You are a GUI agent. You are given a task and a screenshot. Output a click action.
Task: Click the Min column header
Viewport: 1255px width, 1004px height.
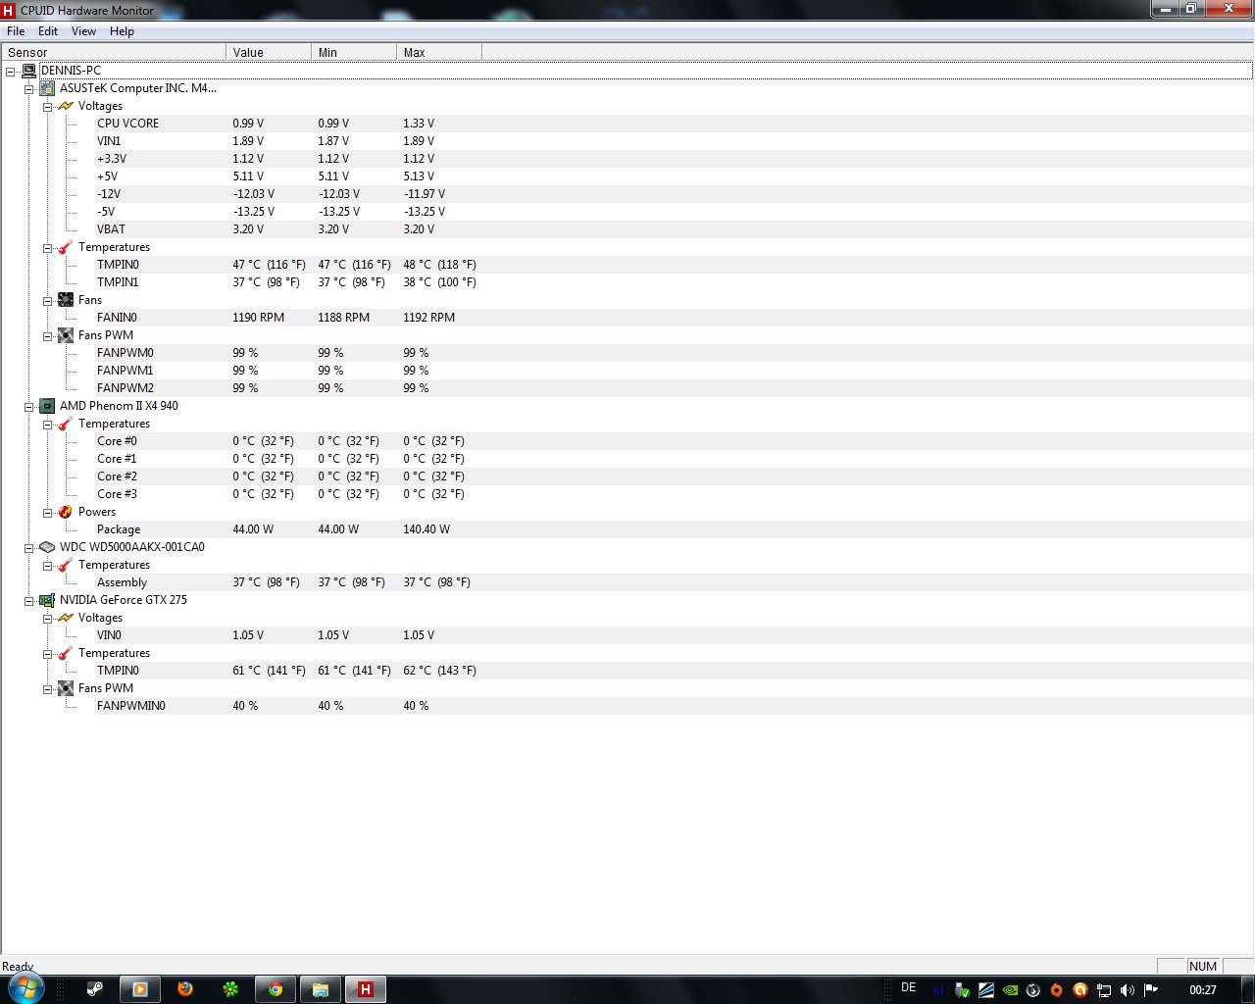pos(354,52)
